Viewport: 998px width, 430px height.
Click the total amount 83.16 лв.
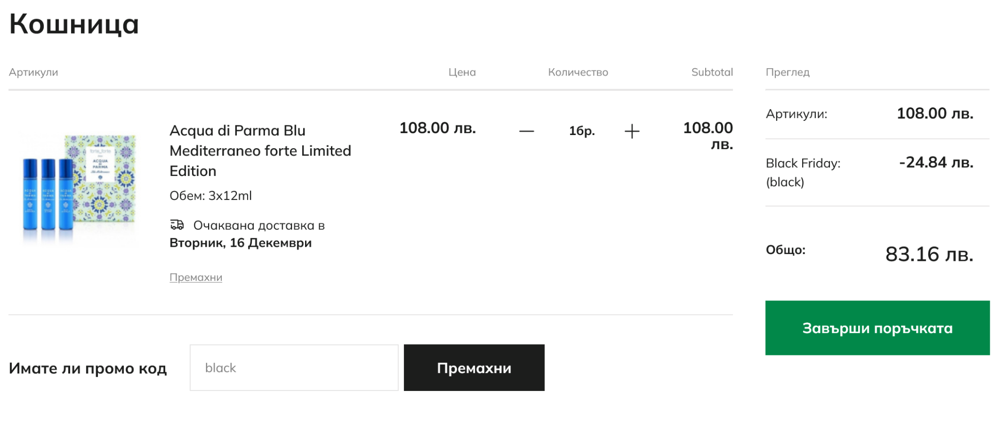[x=929, y=254]
